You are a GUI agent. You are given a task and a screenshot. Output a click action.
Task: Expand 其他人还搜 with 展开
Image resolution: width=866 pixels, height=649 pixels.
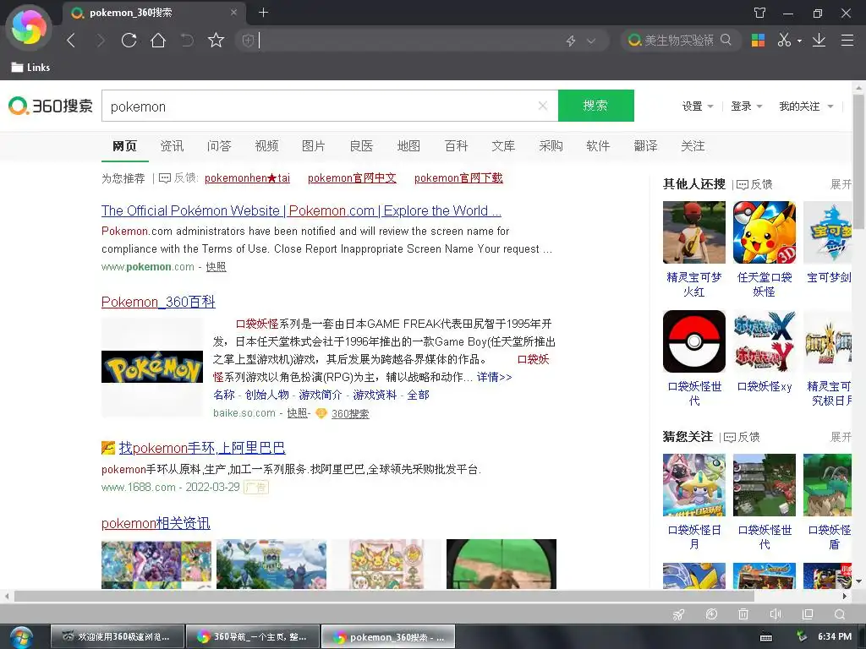coord(841,183)
